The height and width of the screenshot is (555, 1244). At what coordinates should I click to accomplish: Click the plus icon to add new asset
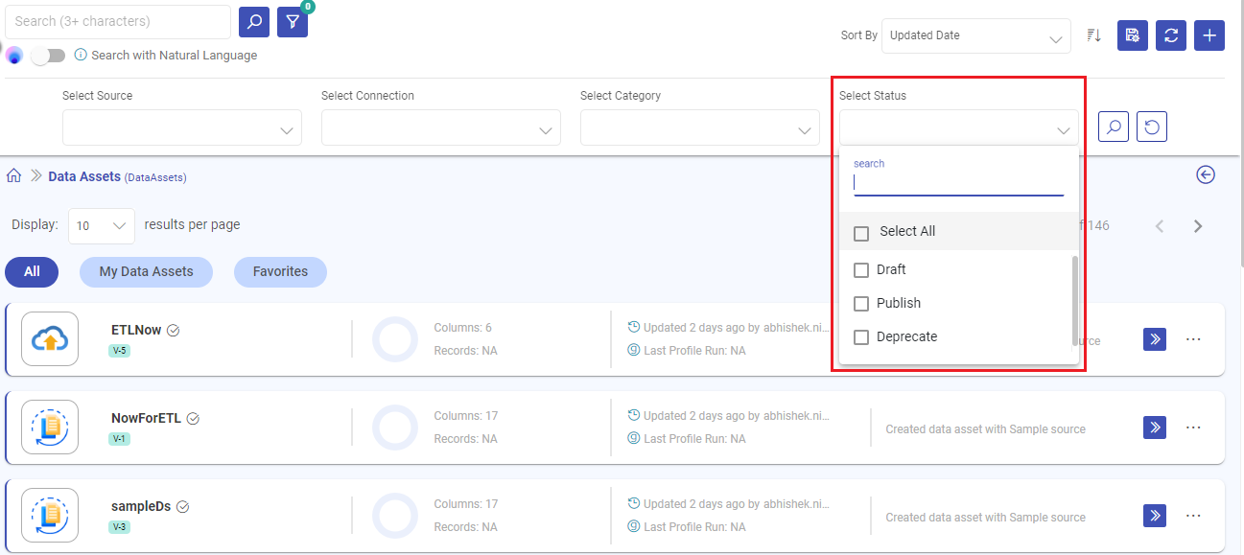1209,35
